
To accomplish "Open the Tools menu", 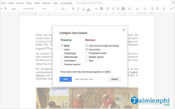I will pos(29,3).
